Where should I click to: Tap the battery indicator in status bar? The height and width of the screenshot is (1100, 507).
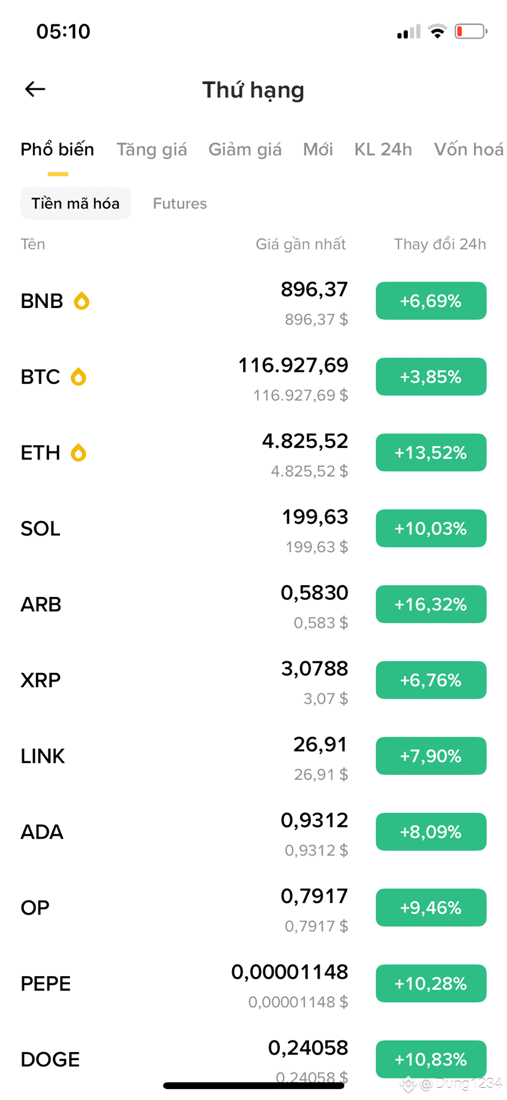click(x=471, y=31)
